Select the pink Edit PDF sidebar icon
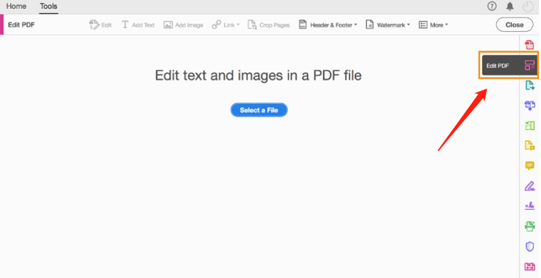Viewport: 541px width, 278px height. (530, 65)
